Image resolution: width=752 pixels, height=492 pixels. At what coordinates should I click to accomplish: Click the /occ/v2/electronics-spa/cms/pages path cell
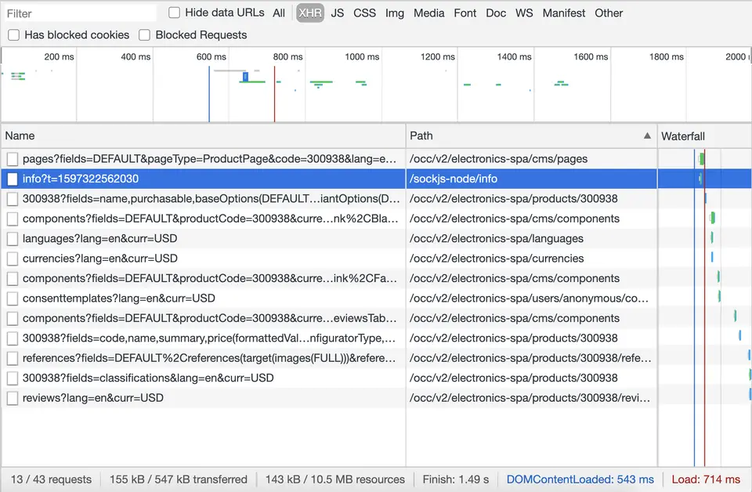pos(531,159)
